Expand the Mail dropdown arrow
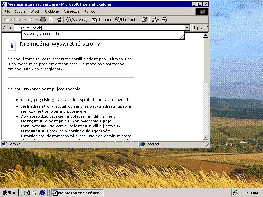Screen dimensions: 263x197 pyautogui.click(x=158, y=20)
